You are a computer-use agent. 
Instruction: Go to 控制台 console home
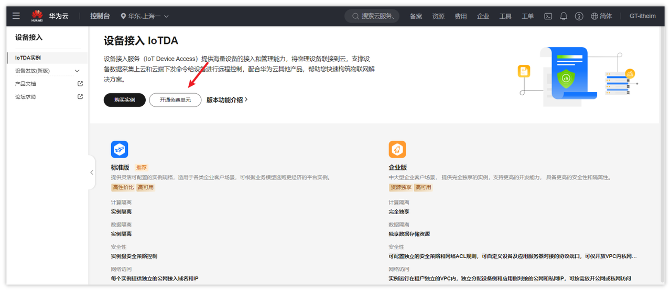click(x=100, y=16)
